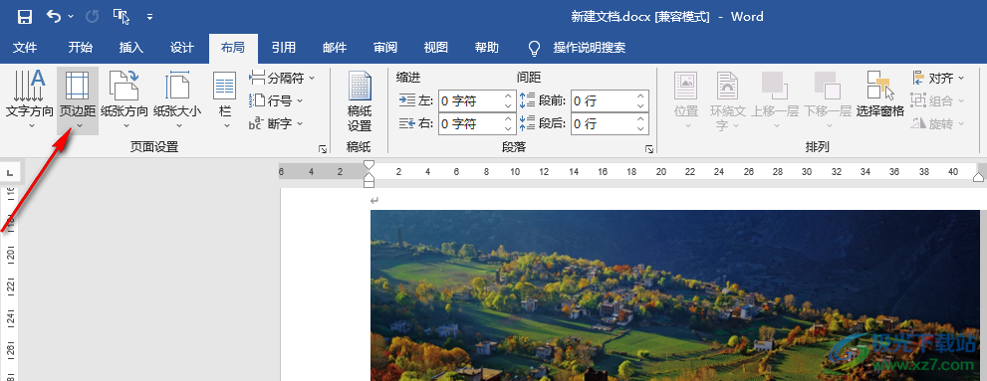The image size is (987, 381).
Task: Switch to the 视图 tab
Action: point(435,48)
